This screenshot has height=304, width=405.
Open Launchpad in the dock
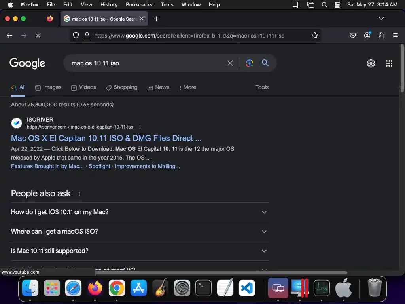coord(52,288)
